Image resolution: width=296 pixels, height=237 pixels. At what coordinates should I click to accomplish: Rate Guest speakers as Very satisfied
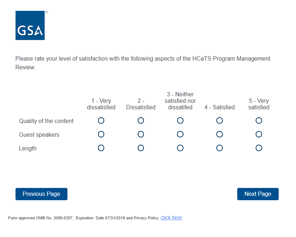coord(259,134)
